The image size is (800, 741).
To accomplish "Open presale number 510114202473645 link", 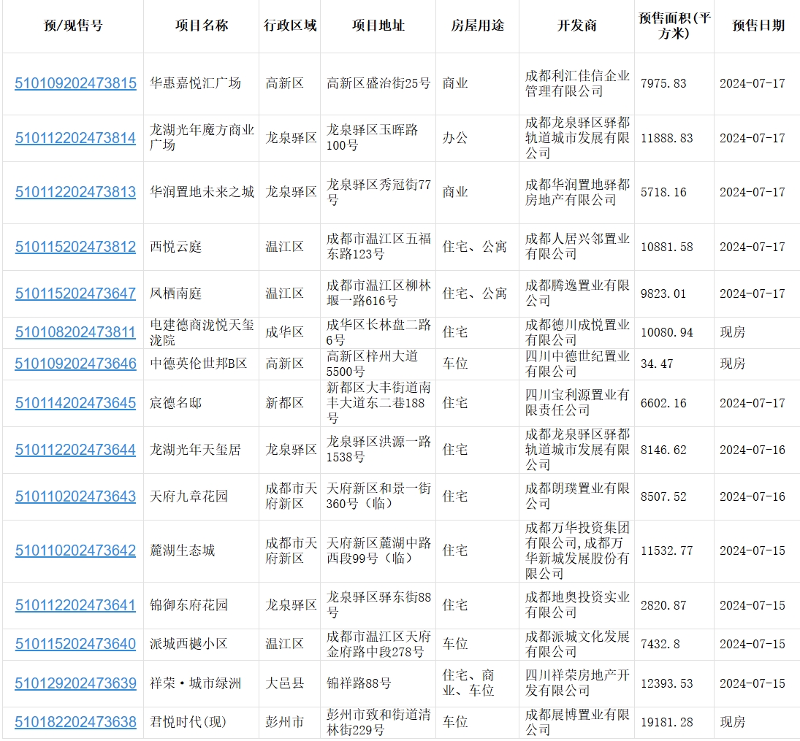I will coord(75,403).
